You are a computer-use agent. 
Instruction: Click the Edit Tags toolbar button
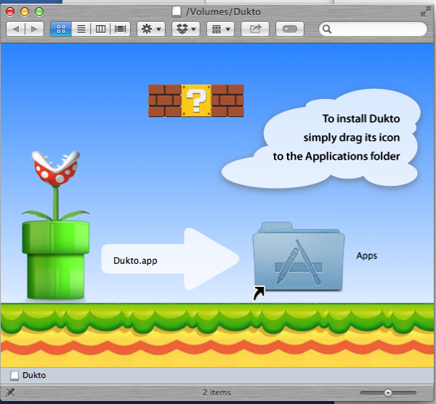click(290, 29)
